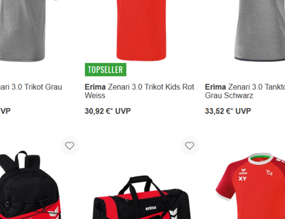Open the black and red backpack image

pos(30,185)
